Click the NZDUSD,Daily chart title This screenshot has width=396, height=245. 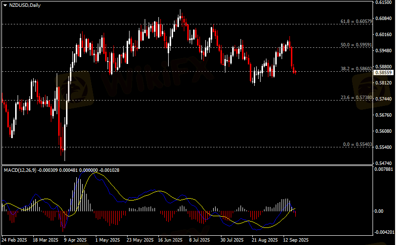pos(24,5)
